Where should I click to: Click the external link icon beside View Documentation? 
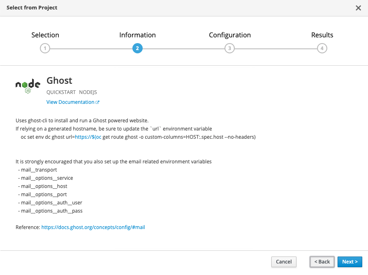(98, 102)
